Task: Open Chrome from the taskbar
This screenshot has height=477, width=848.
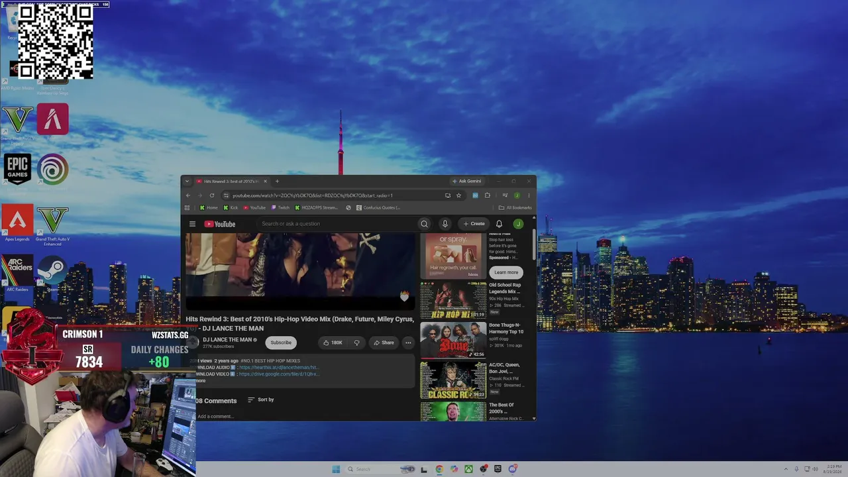Action: pos(439,469)
